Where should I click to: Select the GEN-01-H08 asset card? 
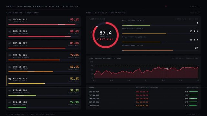(43, 104)
